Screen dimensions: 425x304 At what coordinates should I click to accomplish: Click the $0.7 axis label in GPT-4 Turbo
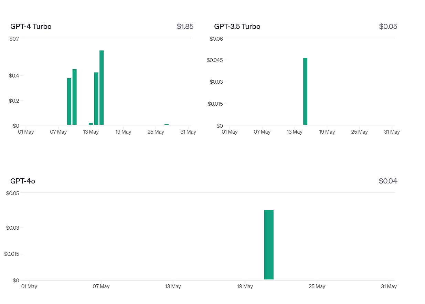tap(14, 39)
